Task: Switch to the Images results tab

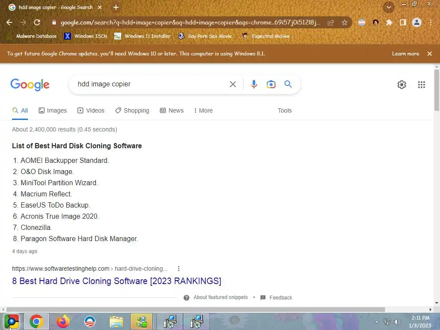Action: pos(53,110)
